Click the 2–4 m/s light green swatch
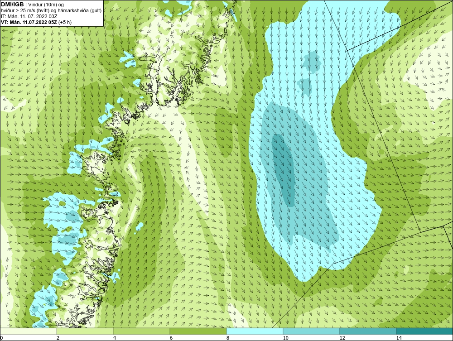 85,331
